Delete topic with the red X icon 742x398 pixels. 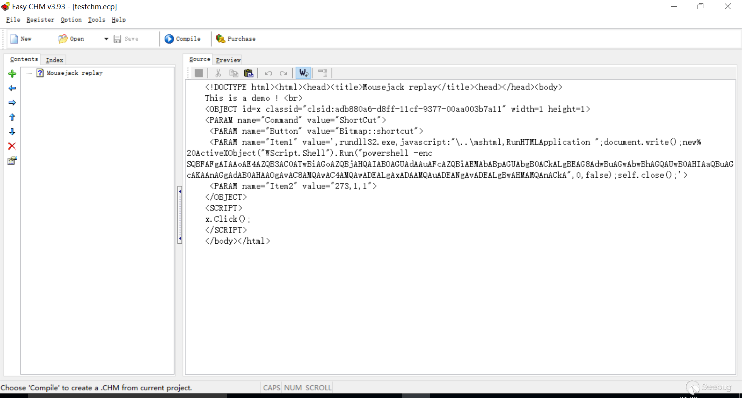(x=12, y=146)
